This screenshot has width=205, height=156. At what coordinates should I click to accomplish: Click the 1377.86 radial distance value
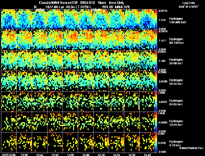pos(52,7)
